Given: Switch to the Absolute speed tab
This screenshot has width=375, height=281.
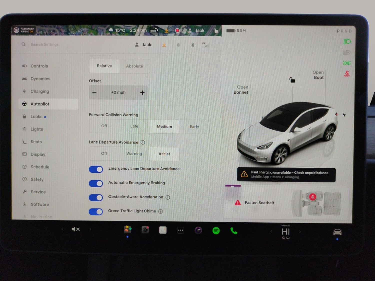Looking at the screenshot, I should [x=134, y=66].
